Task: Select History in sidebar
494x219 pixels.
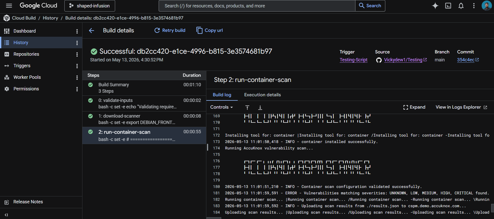Action: [21, 43]
